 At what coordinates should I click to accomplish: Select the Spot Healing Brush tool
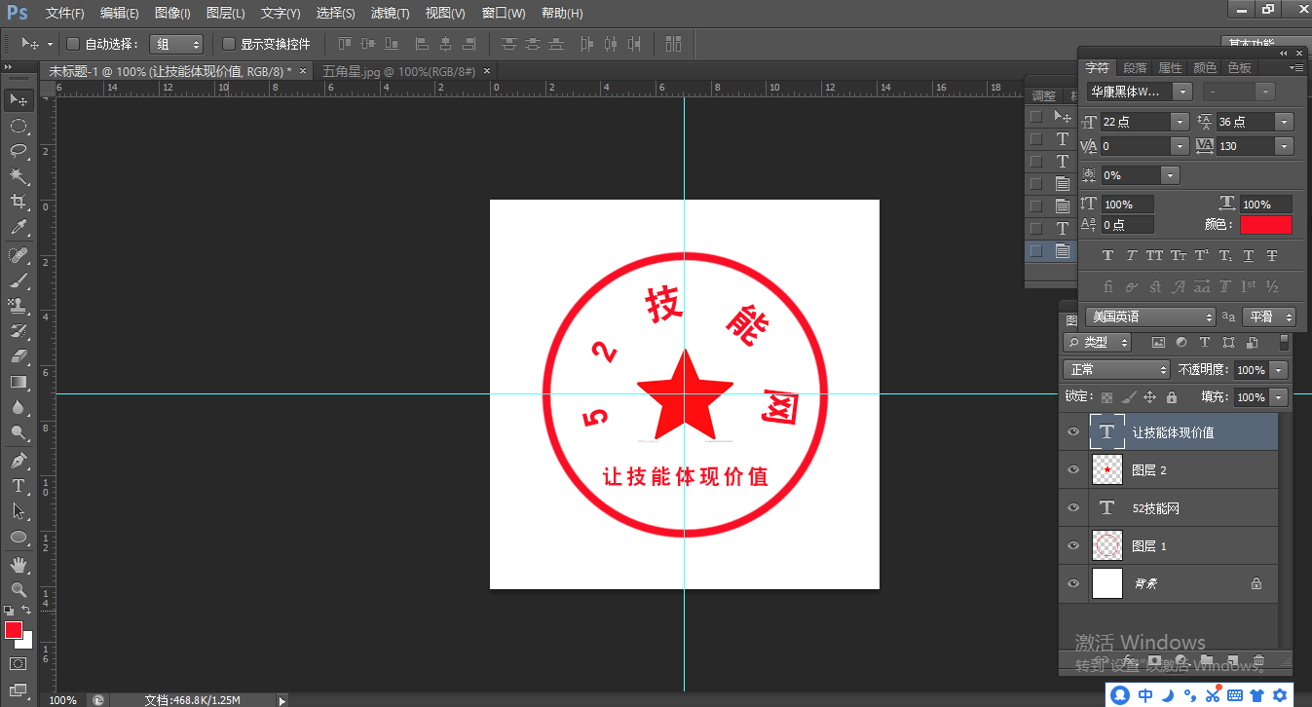[19, 255]
